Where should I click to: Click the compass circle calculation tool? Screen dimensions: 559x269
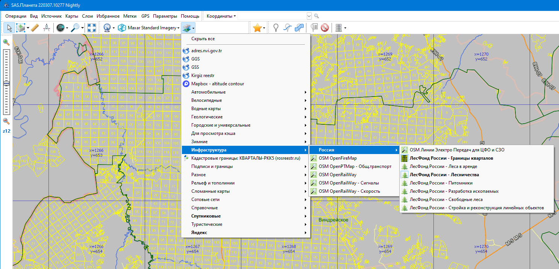pyautogui.click(x=47, y=27)
